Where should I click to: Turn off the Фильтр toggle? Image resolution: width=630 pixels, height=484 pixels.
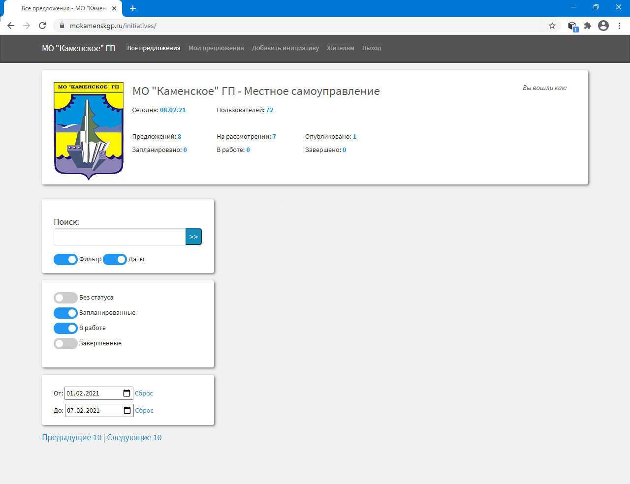point(65,259)
